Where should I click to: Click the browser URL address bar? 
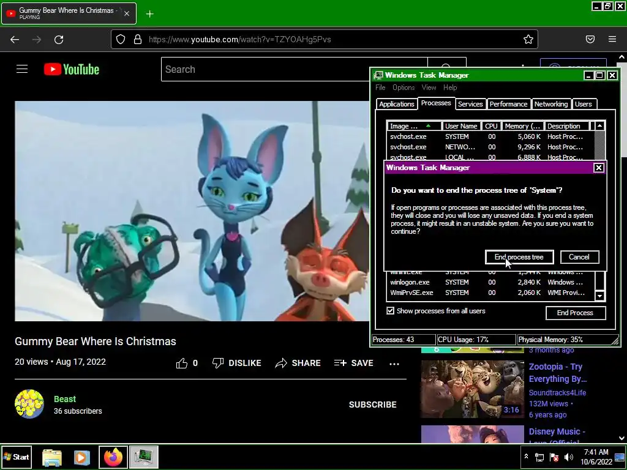tap(324, 39)
